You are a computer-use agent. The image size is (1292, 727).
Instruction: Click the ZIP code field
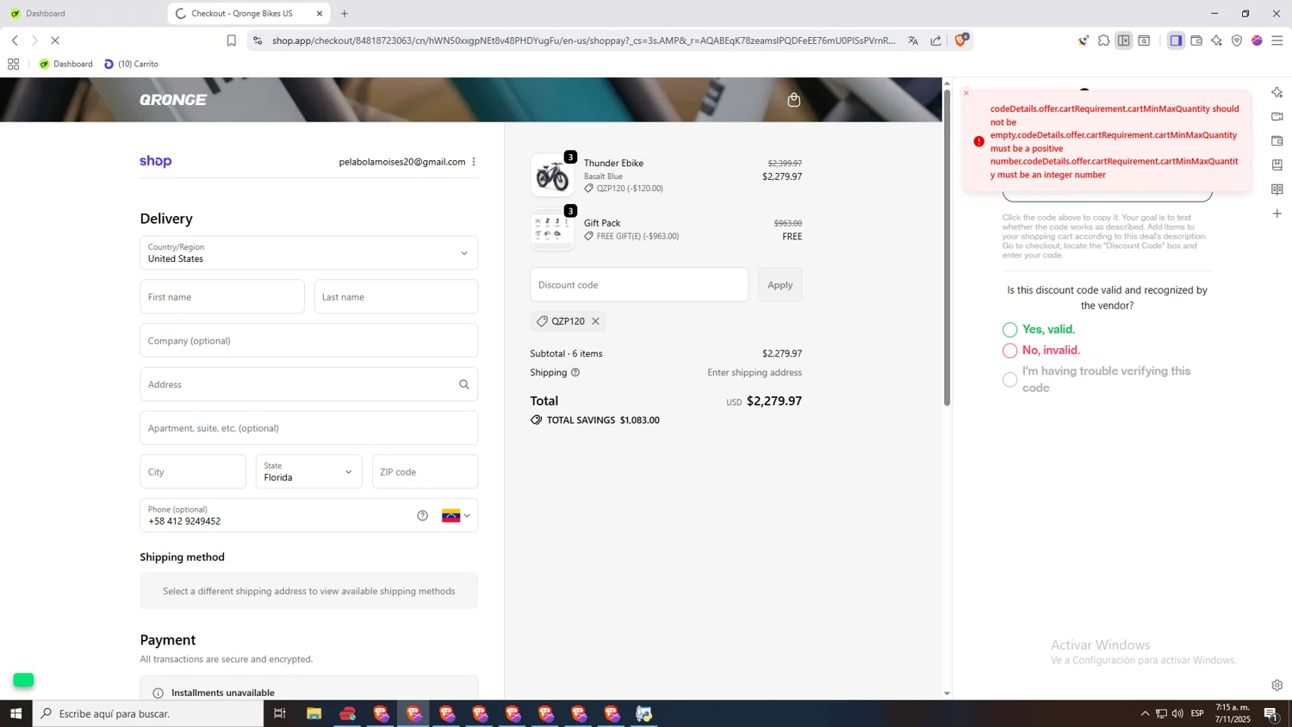coord(425,472)
